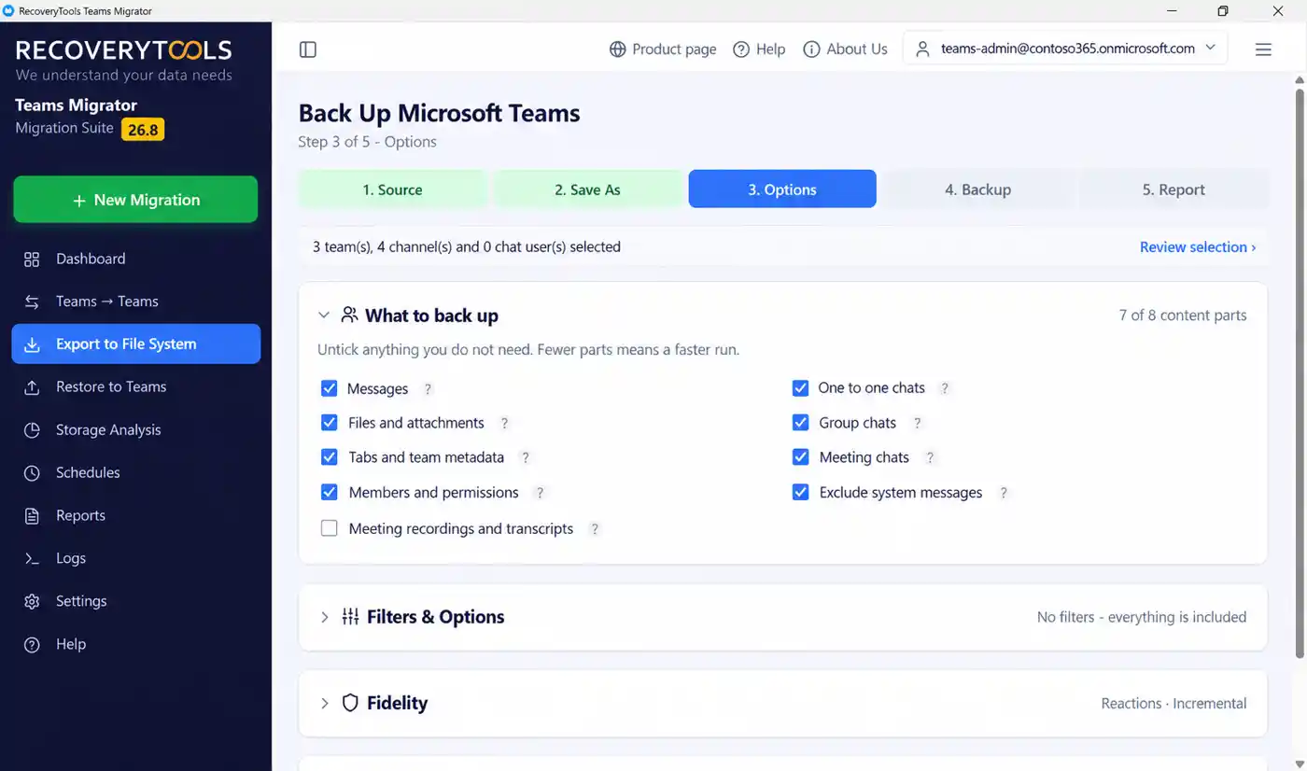This screenshot has height=771, width=1307.
Task: Click the New Migration button
Action: [135, 200]
